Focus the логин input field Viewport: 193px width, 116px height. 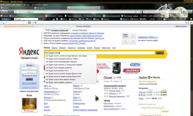[x=29, y=69]
